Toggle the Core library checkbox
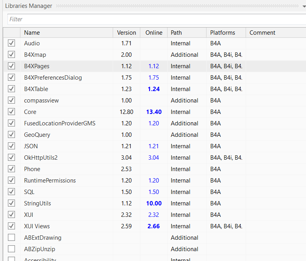306x261 pixels. 11,112
